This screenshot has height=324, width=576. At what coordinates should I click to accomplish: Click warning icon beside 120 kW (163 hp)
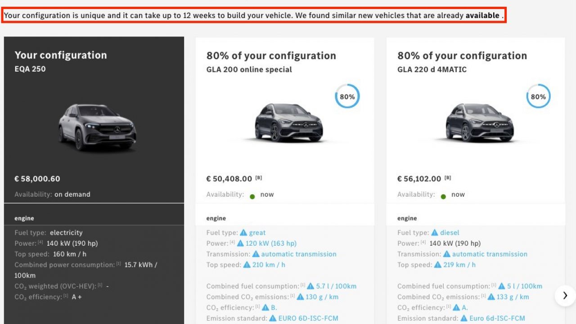point(241,243)
